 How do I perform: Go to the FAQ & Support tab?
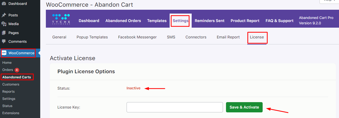[280, 21]
